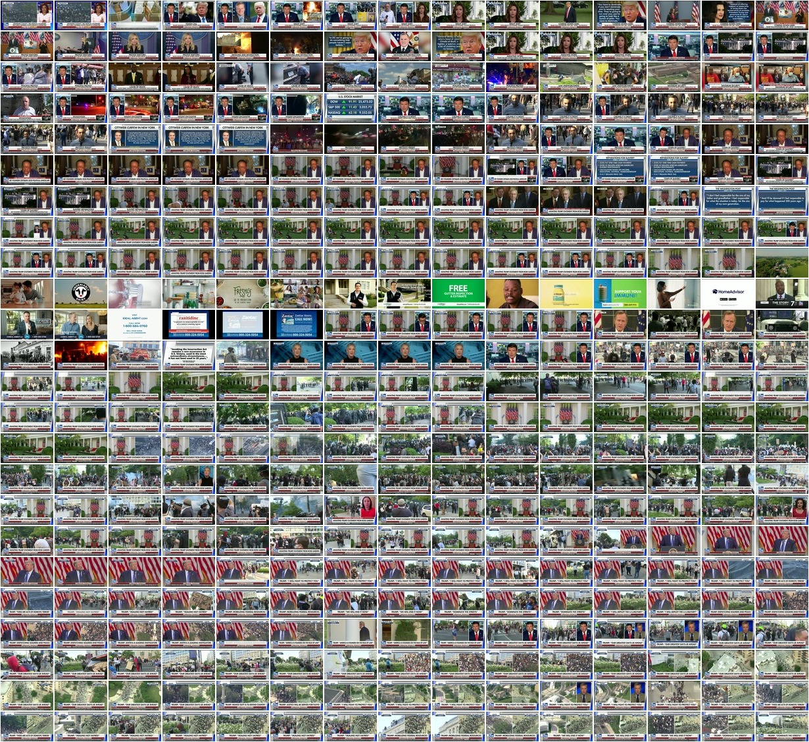
Task: Select the close-up man in orange shirt thumbnail
Action: (x=512, y=293)
